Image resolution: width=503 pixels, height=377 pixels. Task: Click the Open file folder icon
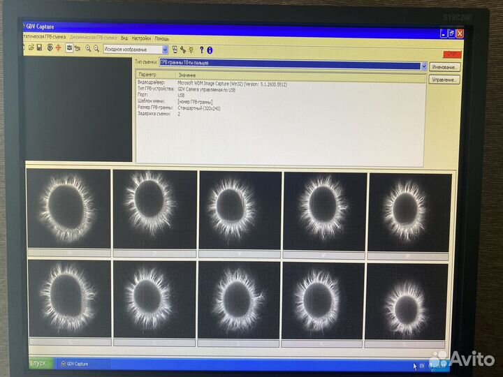point(31,48)
